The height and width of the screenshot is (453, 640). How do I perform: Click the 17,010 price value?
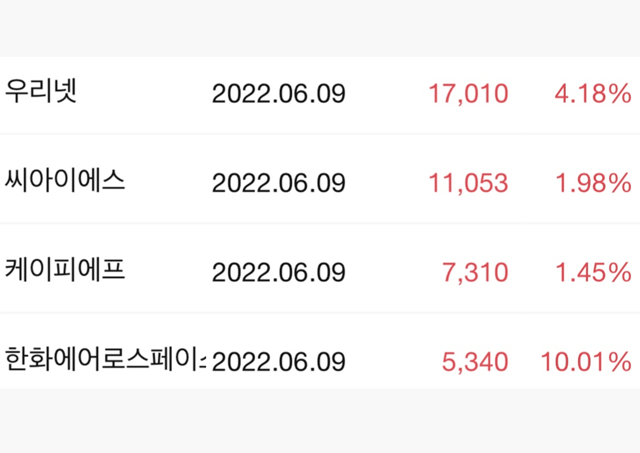468,94
